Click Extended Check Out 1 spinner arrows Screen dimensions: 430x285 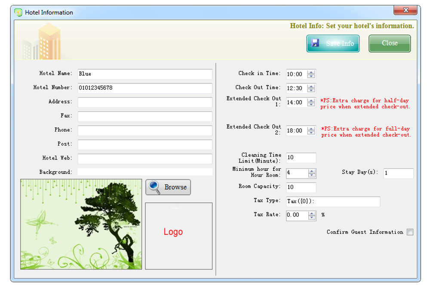point(312,103)
